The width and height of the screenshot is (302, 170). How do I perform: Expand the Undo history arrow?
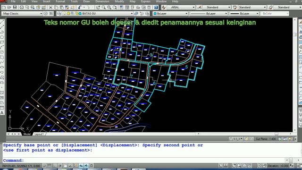(x=84, y=8)
